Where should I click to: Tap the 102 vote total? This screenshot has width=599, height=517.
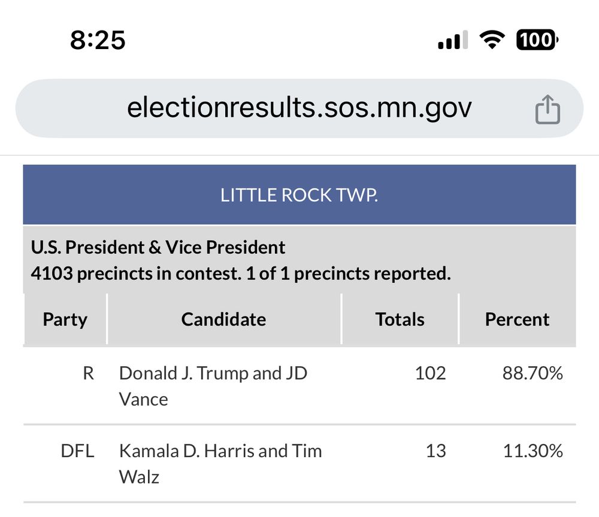coord(430,373)
